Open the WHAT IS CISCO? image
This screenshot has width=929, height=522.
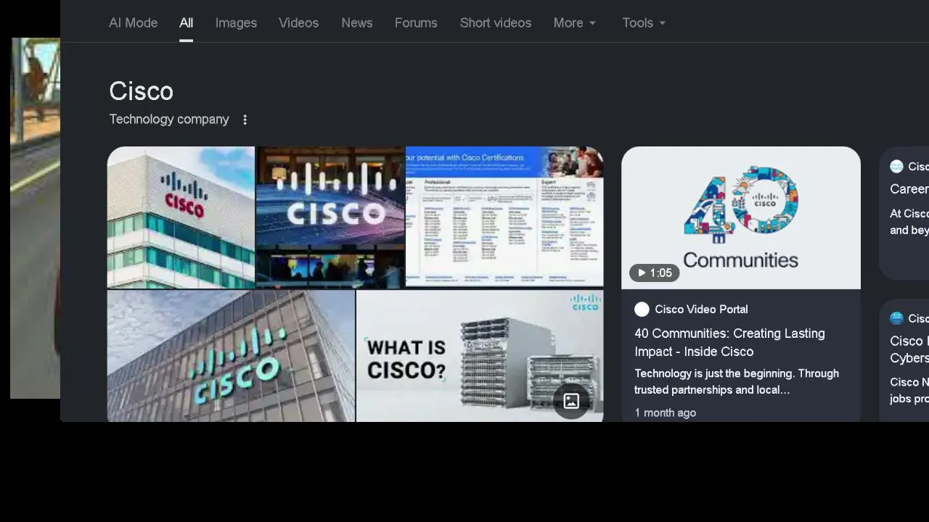coord(480,356)
